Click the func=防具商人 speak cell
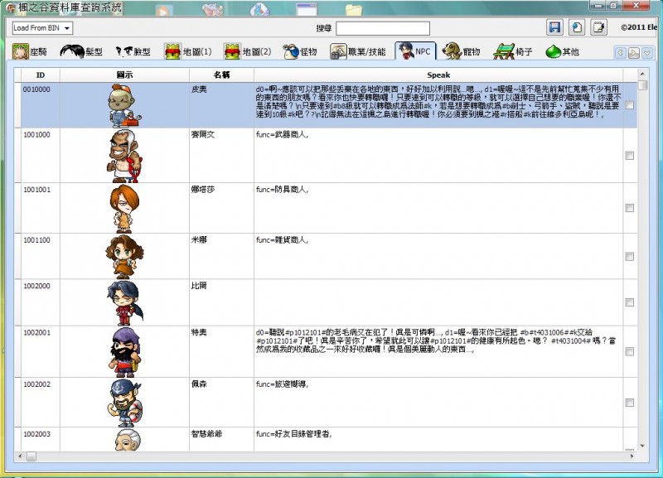The height and width of the screenshot is (478, 663). [x=438, y=208]
